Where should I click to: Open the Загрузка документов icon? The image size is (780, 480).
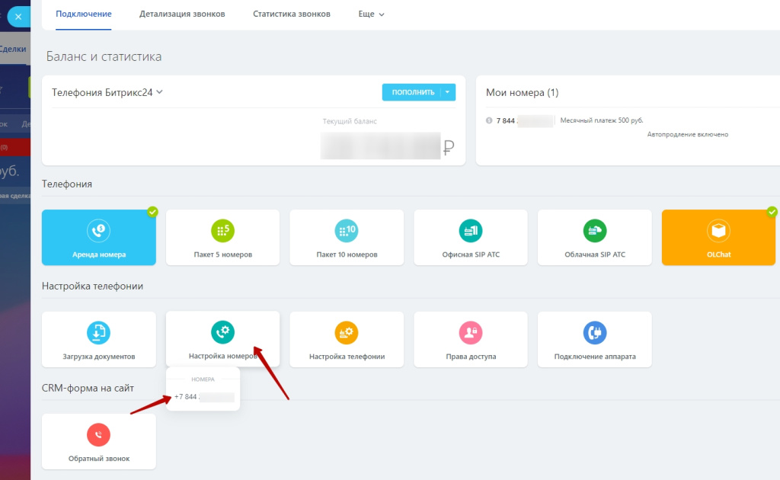click(99, 332)
